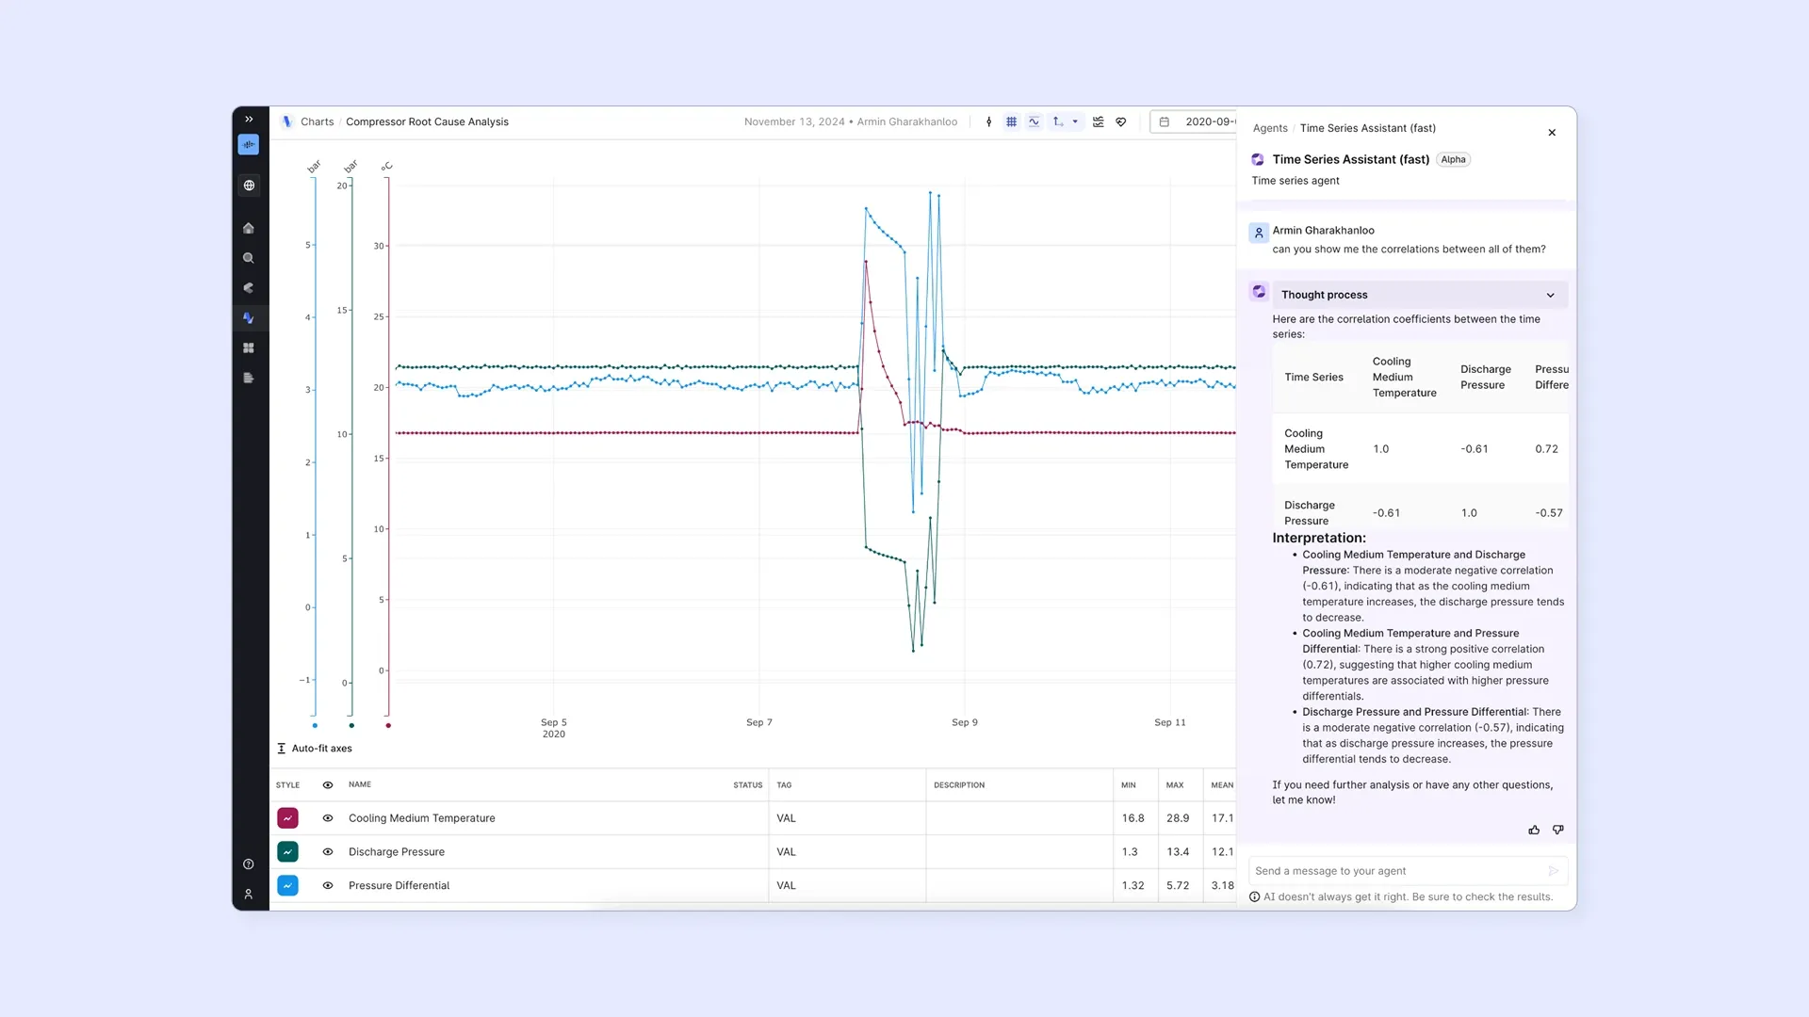Give thumbs down to the agent response
Image resolution: width=1809 pixels, height=1017 pixels.
(x=1557, y=830)
